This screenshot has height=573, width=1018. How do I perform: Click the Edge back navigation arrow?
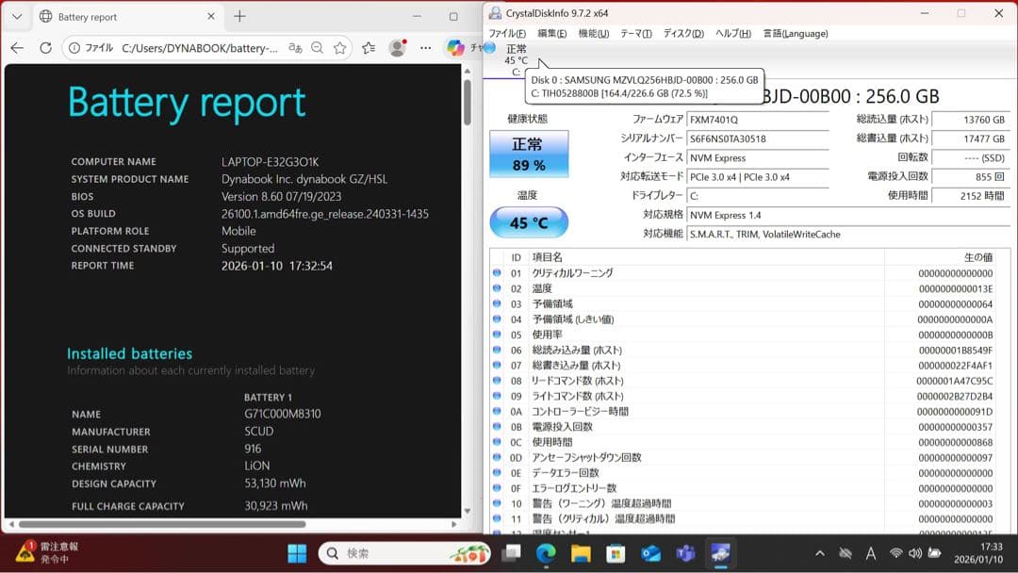click(x=18, y=48)
